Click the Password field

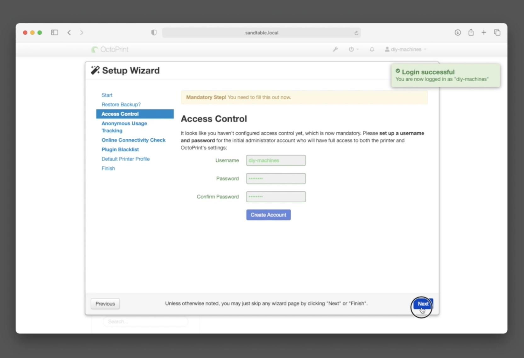(276, 178)
